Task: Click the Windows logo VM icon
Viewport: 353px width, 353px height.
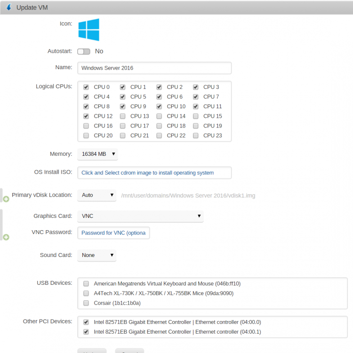Action: click(x=88, y=30)
